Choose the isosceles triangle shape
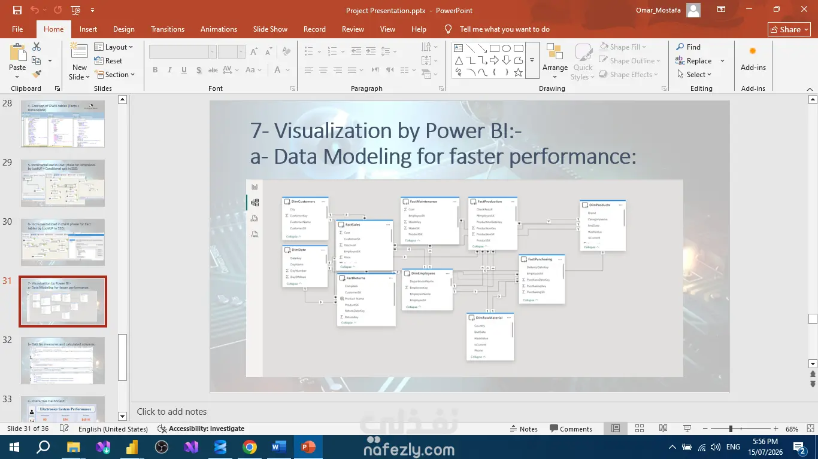The height and width of the screenshot is (459, 818). click(458, 60)
